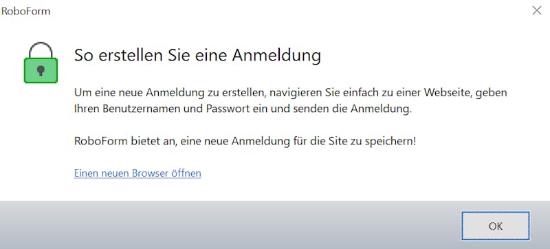The height and width of the screenshot is (249, 550).
Task: Click the green padlock icon
Action: (41, 63)
